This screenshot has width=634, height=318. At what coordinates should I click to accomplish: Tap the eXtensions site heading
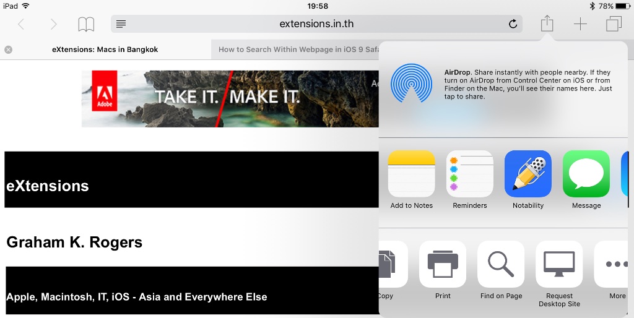pos(48,186)
